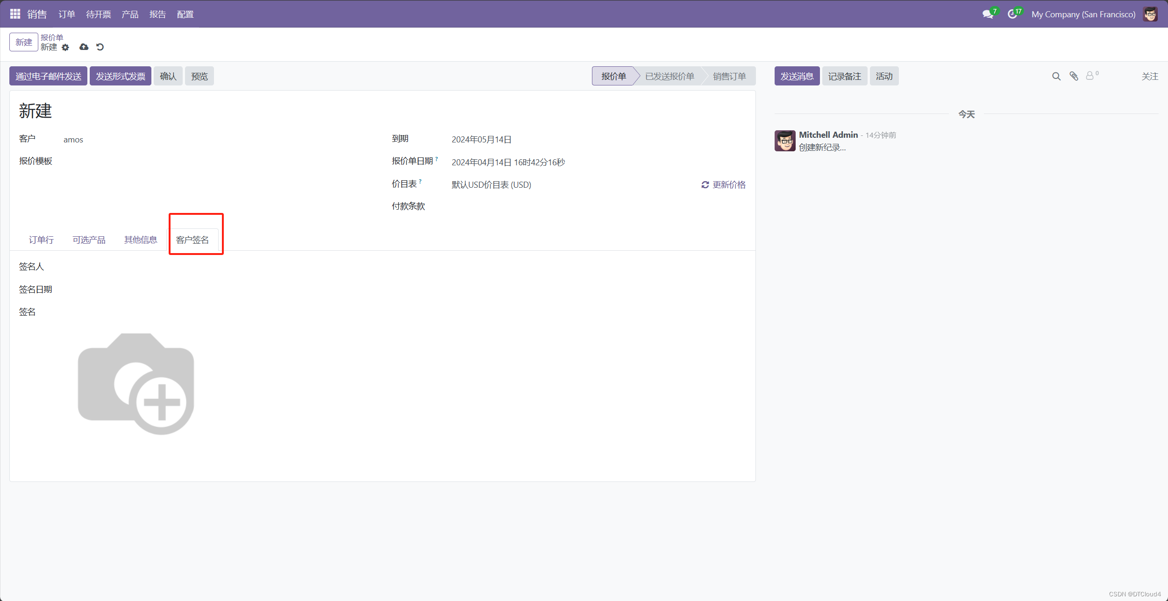Click the signature camera image placeholder
The image size is (1168, 601).
[136, 383]
